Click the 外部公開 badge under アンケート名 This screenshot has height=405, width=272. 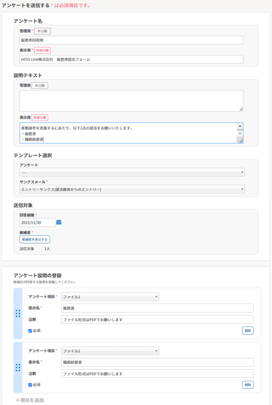pyautogui.click(x=42, y=50)
